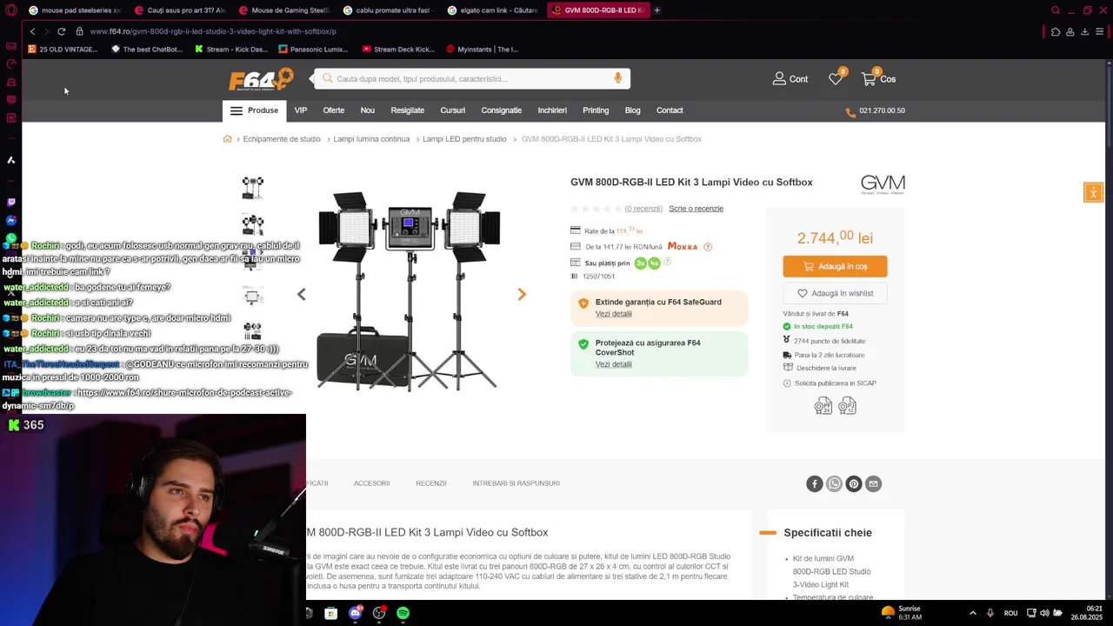This screenshot has height=626, width=1113.
Task: Click the Adaugă în coș button
Action: pos(835,267)
